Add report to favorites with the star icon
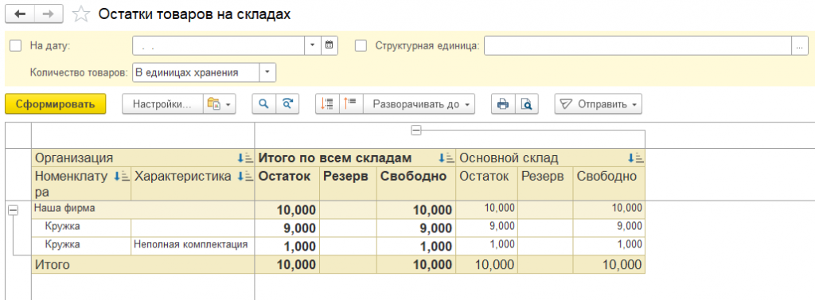 coord(80,14)
